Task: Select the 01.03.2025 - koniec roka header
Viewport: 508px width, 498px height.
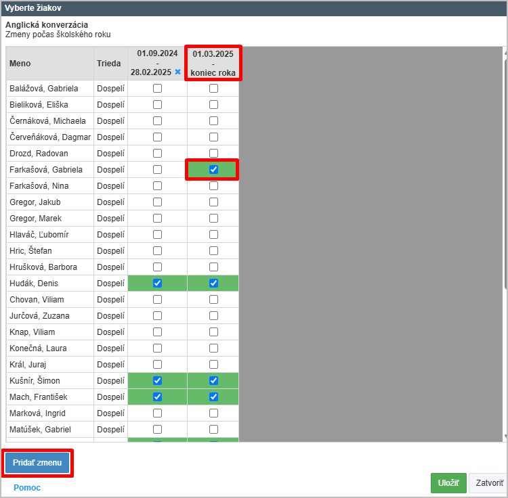Action: (213, 64)
